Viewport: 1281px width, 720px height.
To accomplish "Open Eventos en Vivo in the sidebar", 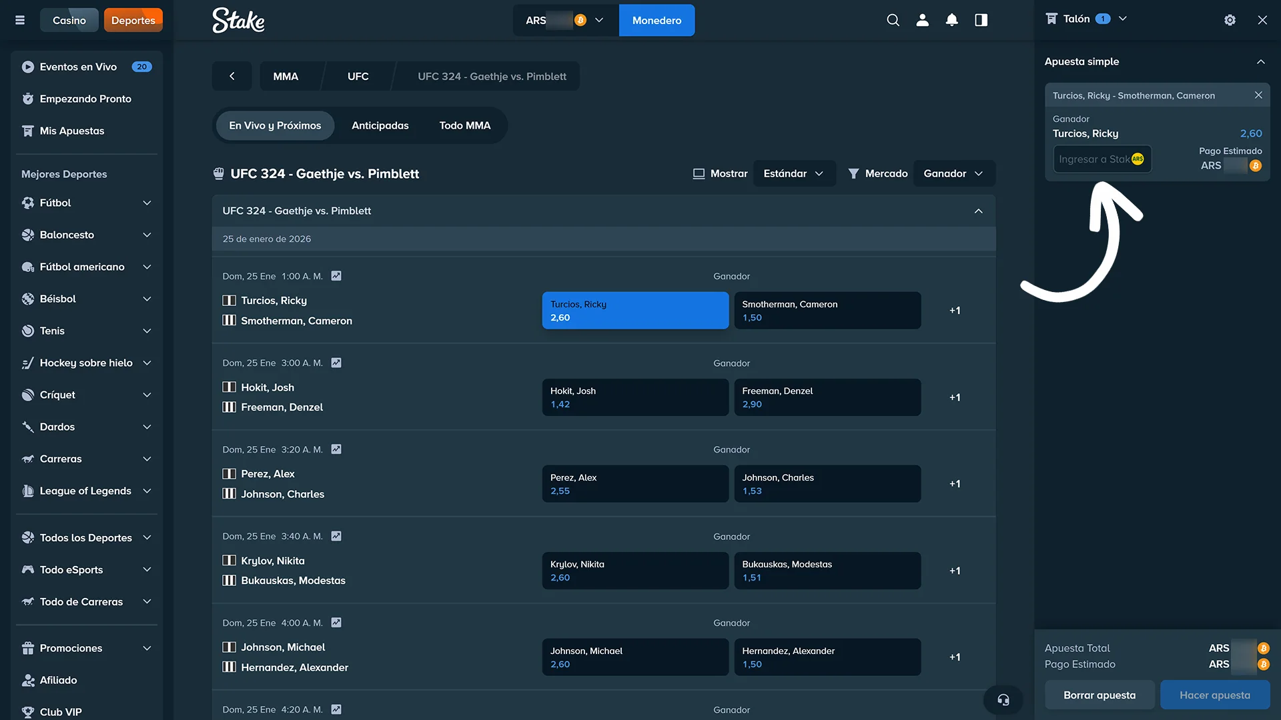I will (78, 67).
